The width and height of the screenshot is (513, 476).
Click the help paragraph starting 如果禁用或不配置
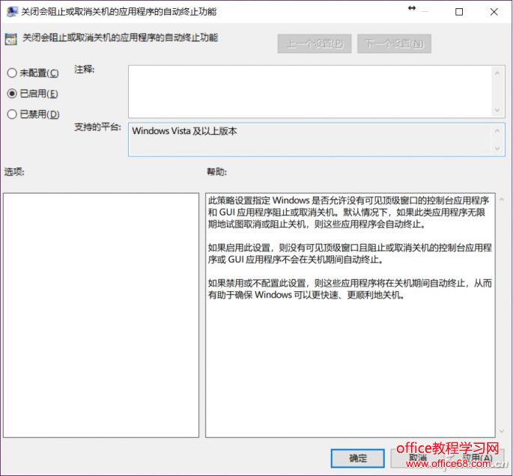pyautogui.click(x=350, y=289)
